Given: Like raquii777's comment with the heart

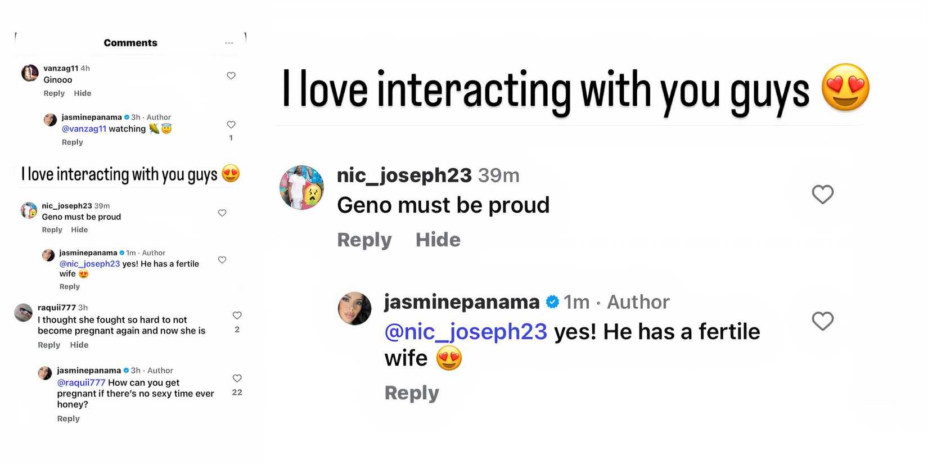Looking at the screenshot, I should tap(237, 316).
